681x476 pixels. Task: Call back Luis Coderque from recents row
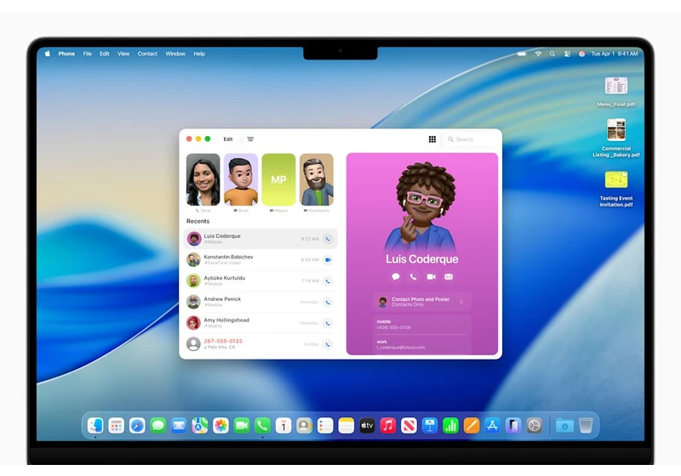(x=328, y=239)
